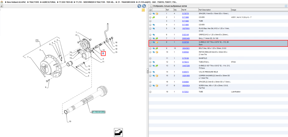Click green arrow icon on BALL row 7

(157, 38)
